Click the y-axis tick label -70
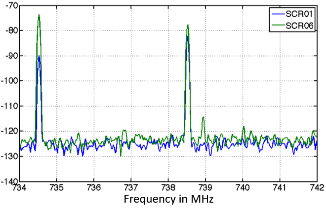This screenshot has height=214, width=326. click(x=9, y=5)
